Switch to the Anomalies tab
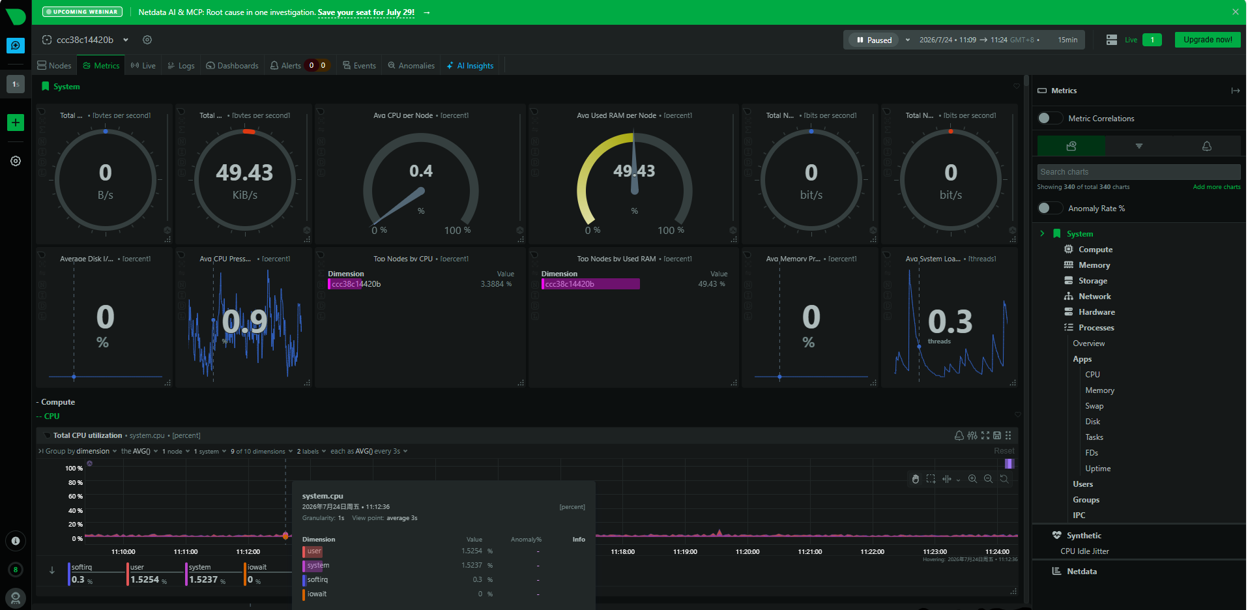The image size is (1248, 610). tap(411, 66)
